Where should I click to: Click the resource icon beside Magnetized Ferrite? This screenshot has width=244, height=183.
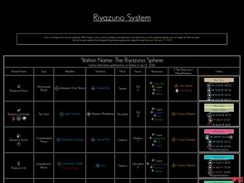tap(148, 164)
